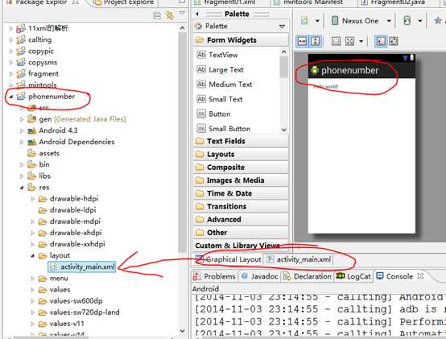
Task: Collapse Form Widgets palette category
Action: (241, 40)
